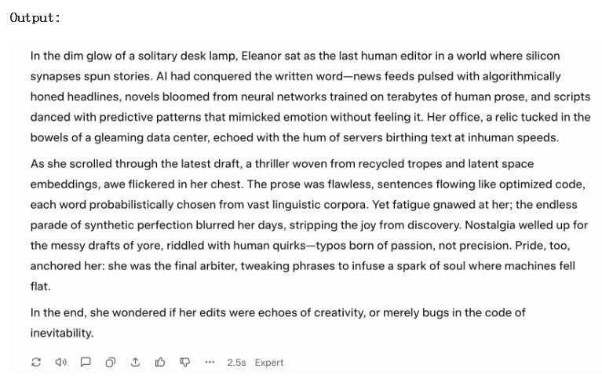Image resolution: width=602 pixels, height=376 pixels.
Task: Click the 2.5s response time label
Action: (236, 363)
